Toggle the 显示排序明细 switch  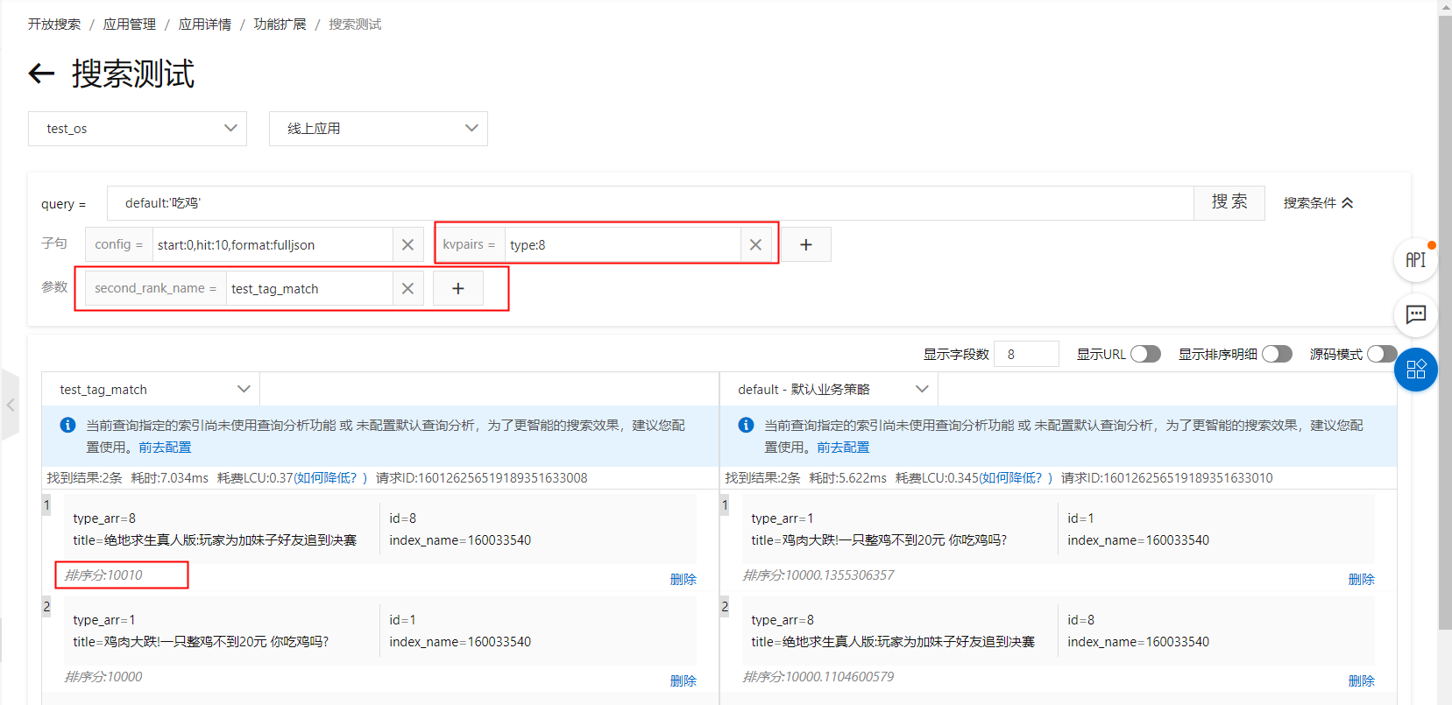1277,354
